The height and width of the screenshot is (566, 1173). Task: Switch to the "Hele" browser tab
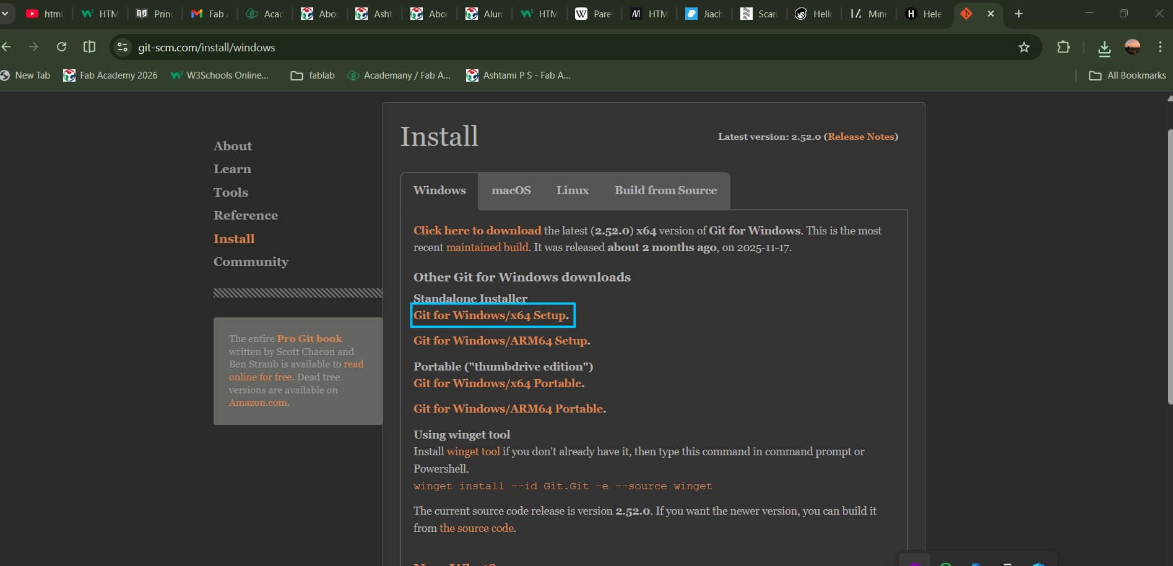tap(924, 14)
